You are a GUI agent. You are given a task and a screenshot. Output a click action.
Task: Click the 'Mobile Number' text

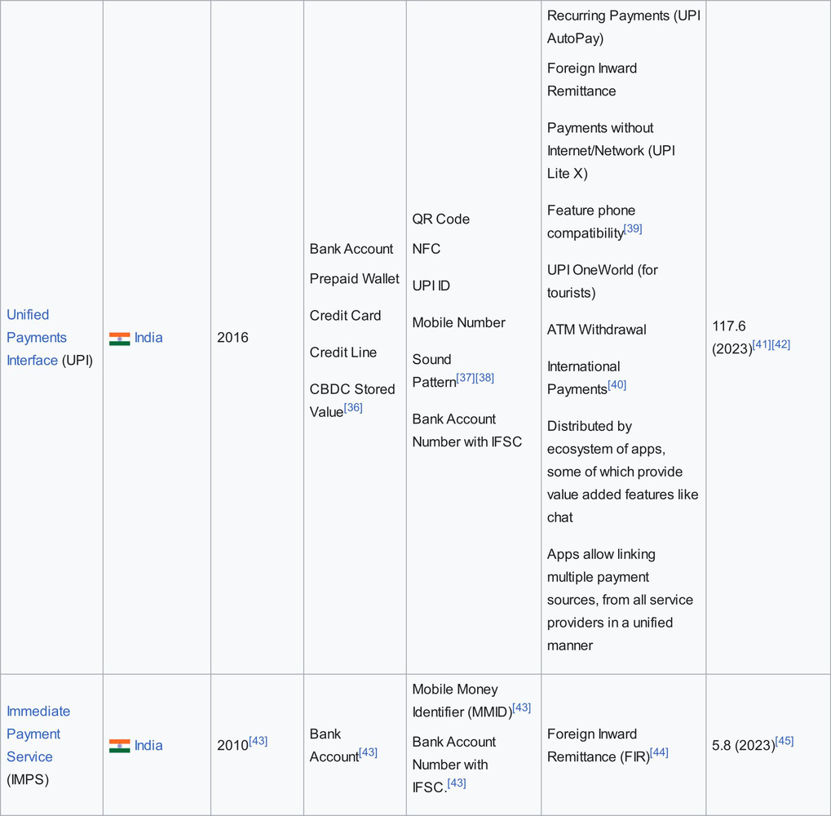(x=458, y=322)
